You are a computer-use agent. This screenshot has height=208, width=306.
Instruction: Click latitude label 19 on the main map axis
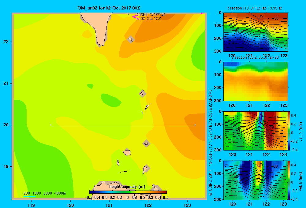click(x=6, y=166)
